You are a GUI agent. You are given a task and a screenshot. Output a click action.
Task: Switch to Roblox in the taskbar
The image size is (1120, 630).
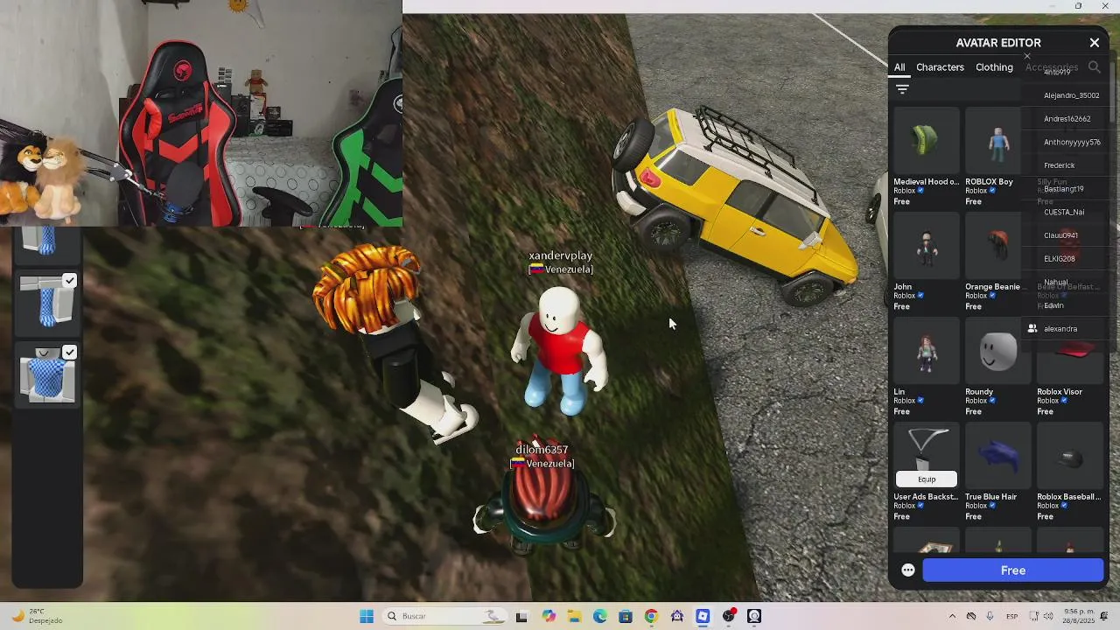703,616
